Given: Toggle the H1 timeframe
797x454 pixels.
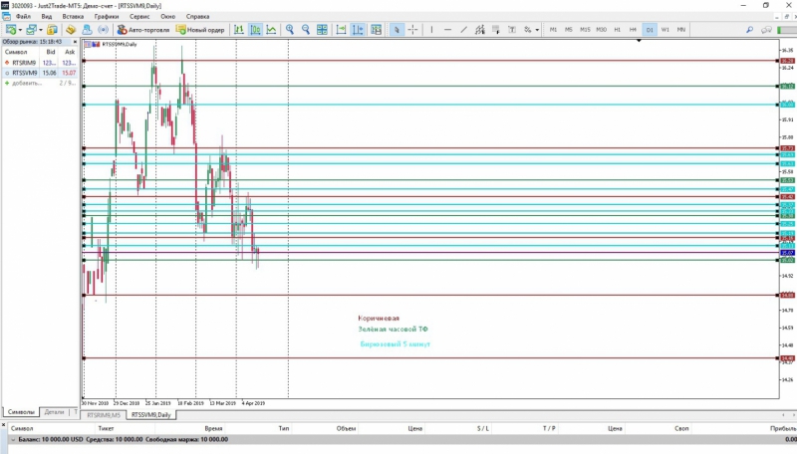Looking at the screenshot, I should (617, 30).
